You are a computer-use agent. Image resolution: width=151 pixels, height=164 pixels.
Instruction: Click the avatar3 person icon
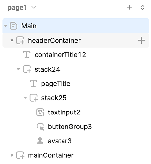tap(40, 141)
